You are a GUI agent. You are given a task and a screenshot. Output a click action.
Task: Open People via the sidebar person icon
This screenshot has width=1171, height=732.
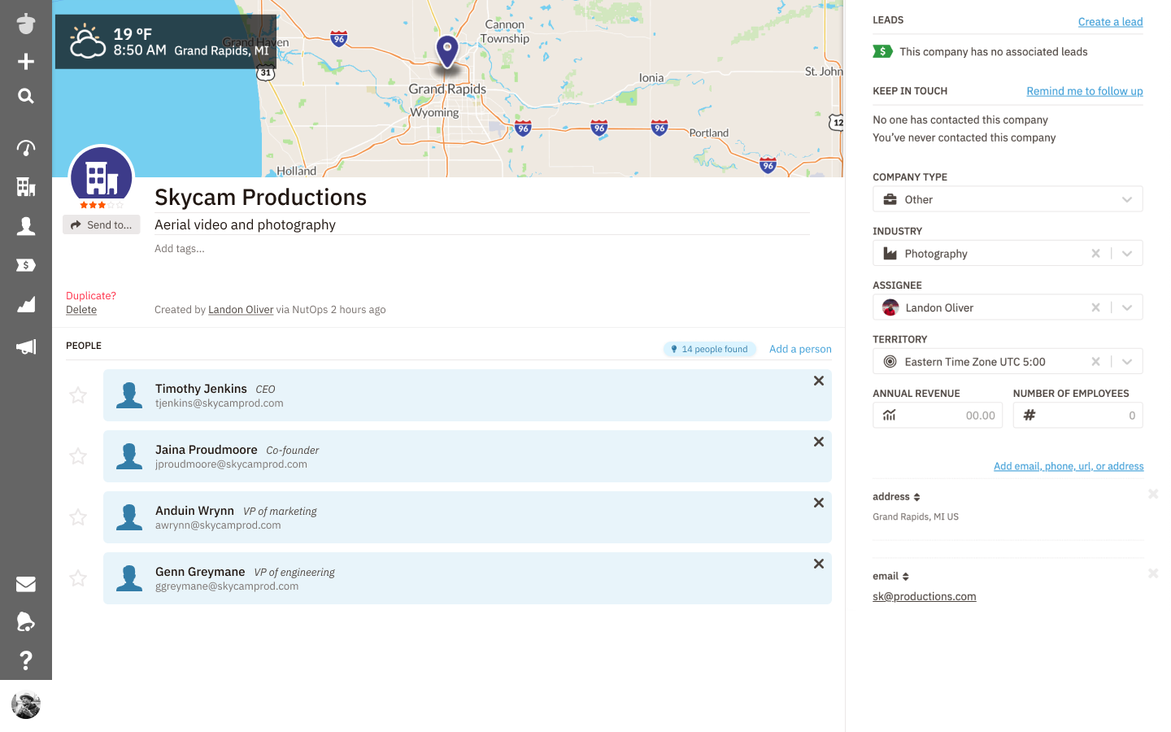(26, 226)
